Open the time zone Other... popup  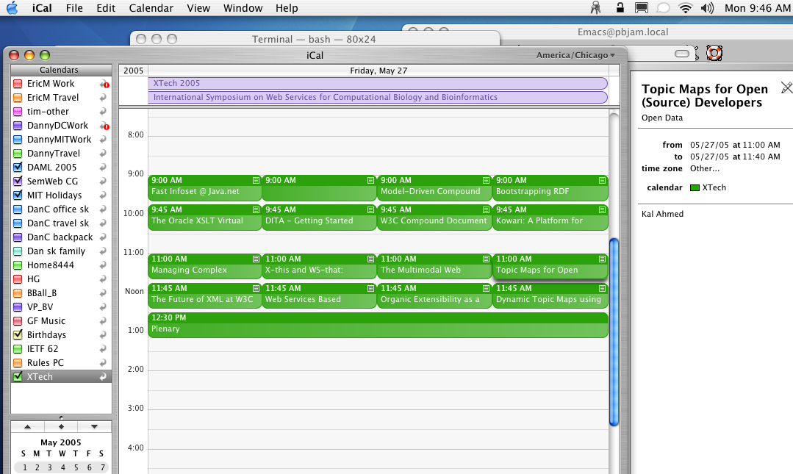tap(705, 168)
